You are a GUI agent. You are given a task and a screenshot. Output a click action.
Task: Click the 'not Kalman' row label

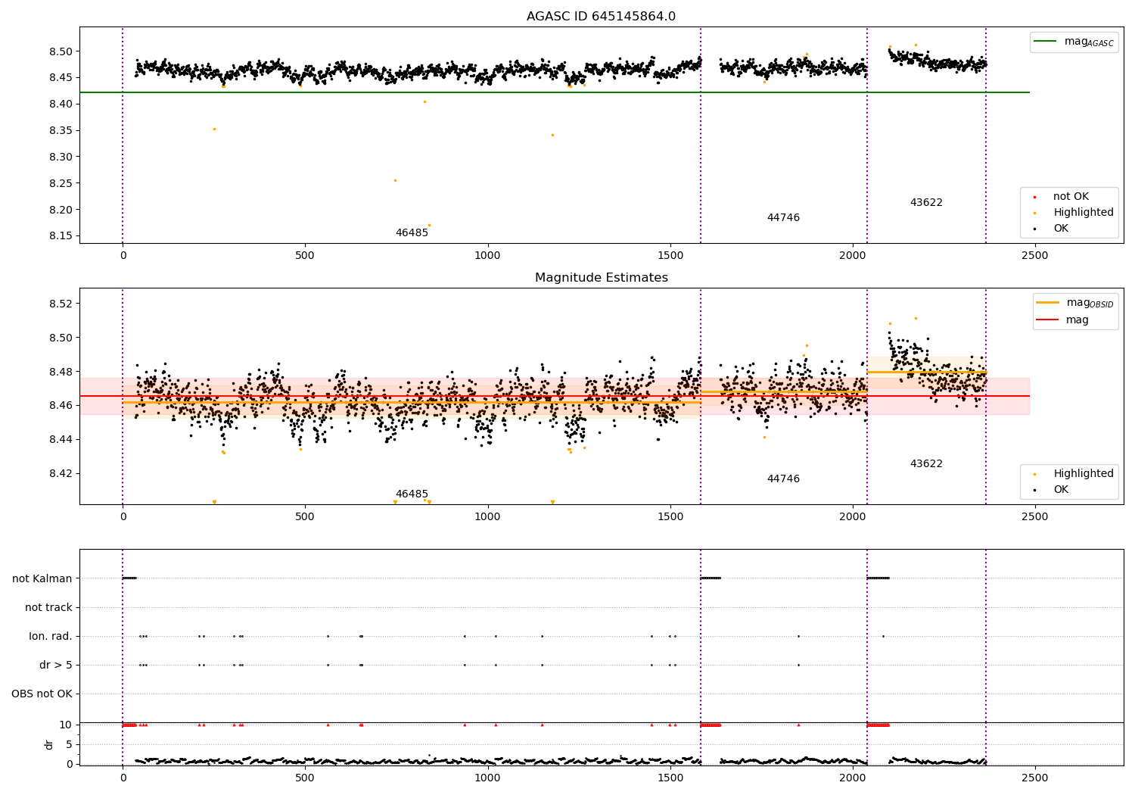42,578
